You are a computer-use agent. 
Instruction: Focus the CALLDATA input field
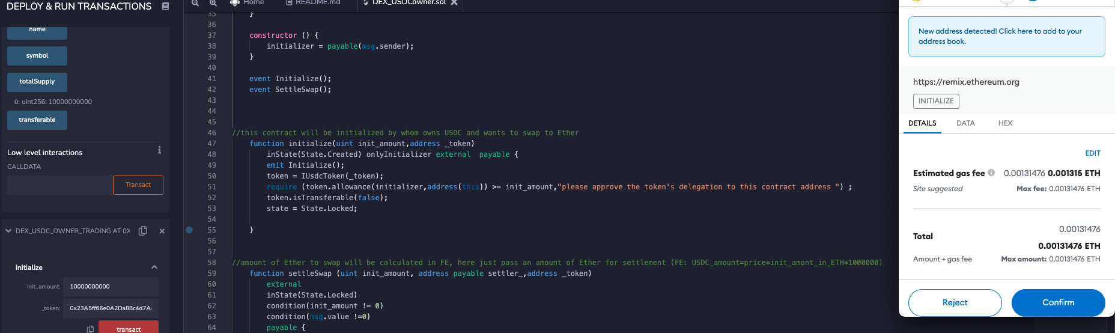[x=60, y=185]
